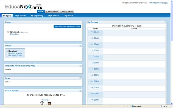Click the 01:00 PM hour cell

point(95,70)
